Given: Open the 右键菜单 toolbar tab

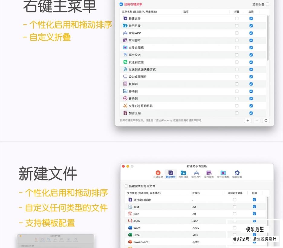Looking at the screenshot, I should pos(158,174).
